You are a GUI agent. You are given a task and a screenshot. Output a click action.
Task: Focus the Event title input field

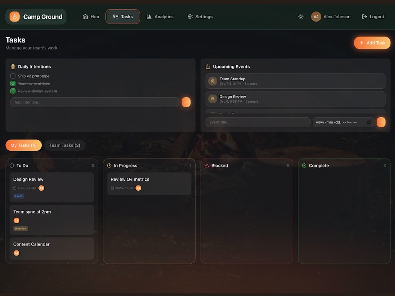pyautogui.click(x=258, y=122)
